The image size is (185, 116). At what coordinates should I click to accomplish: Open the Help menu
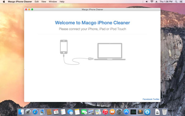(62, 2)
